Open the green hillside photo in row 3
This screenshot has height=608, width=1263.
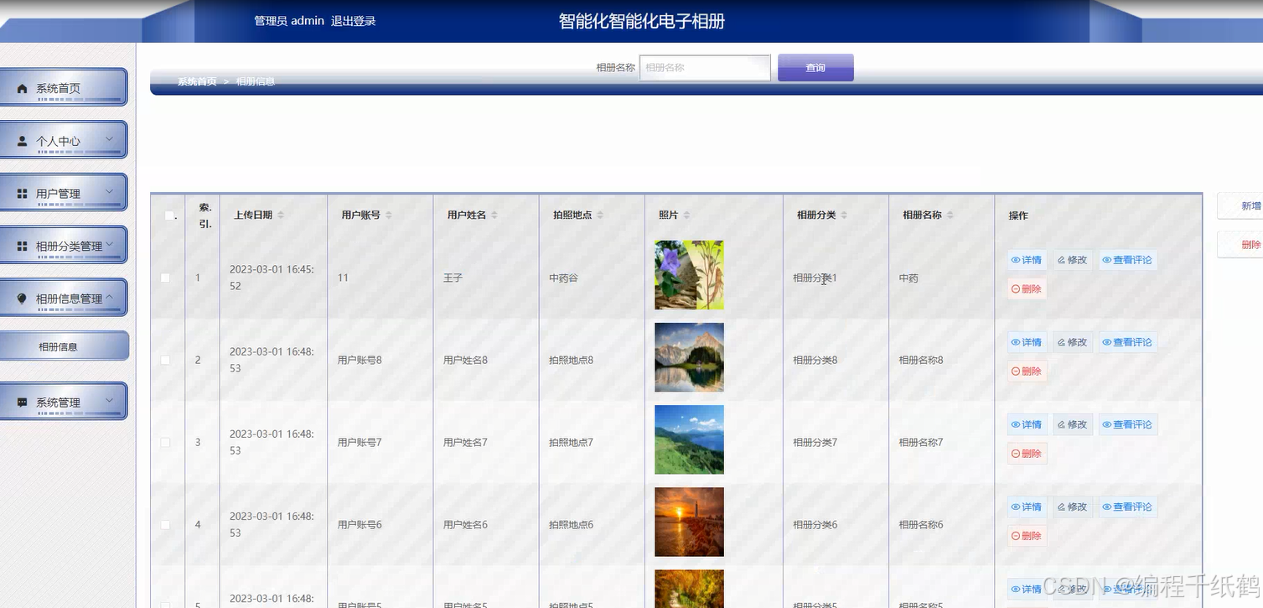tap(689, 439)
